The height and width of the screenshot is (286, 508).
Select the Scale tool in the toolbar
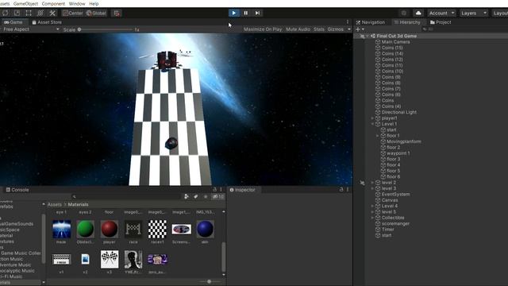pos(17,13)
